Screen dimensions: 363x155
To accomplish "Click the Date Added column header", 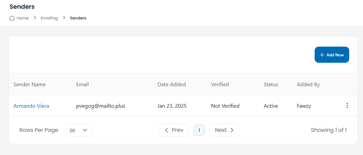I will 172,85.
